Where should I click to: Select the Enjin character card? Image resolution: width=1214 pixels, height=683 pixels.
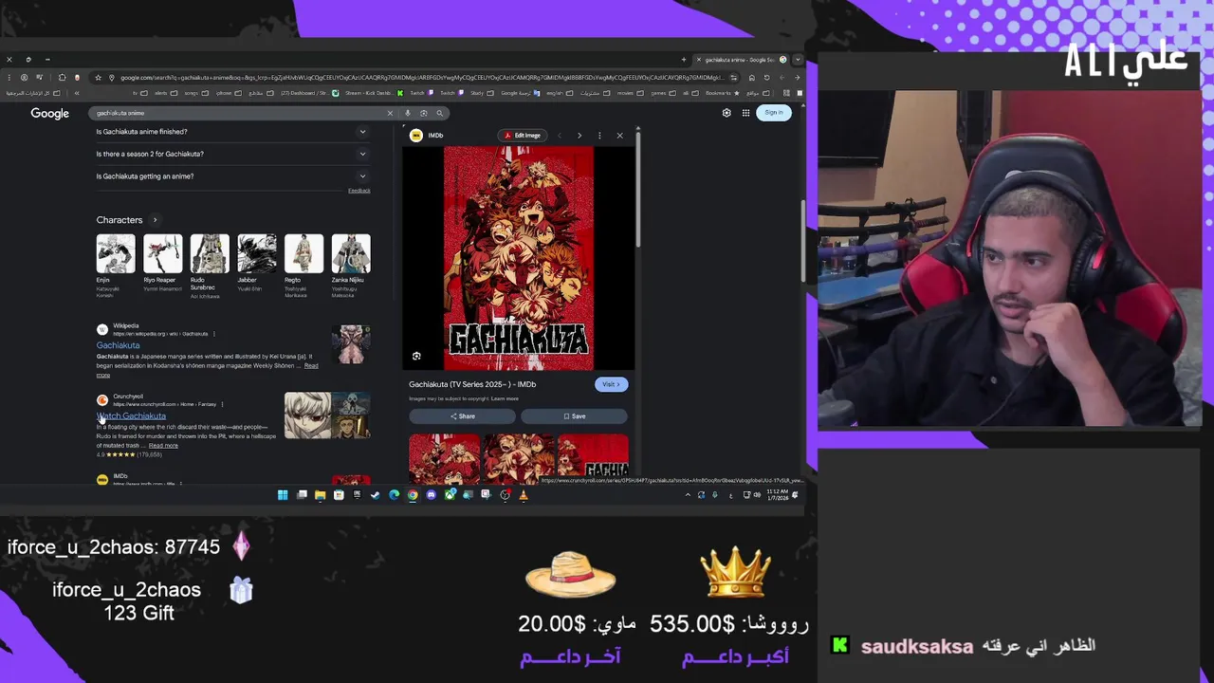(116, 267)
